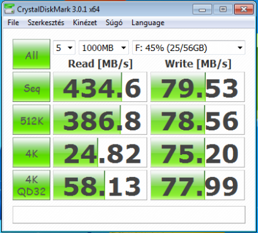Select the 4K QD32 write result 77.99

coord(197,185)
